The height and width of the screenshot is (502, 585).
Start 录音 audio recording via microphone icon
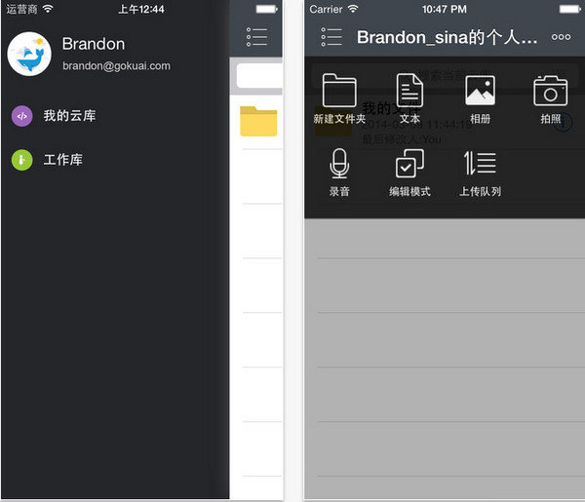[339, 164]
